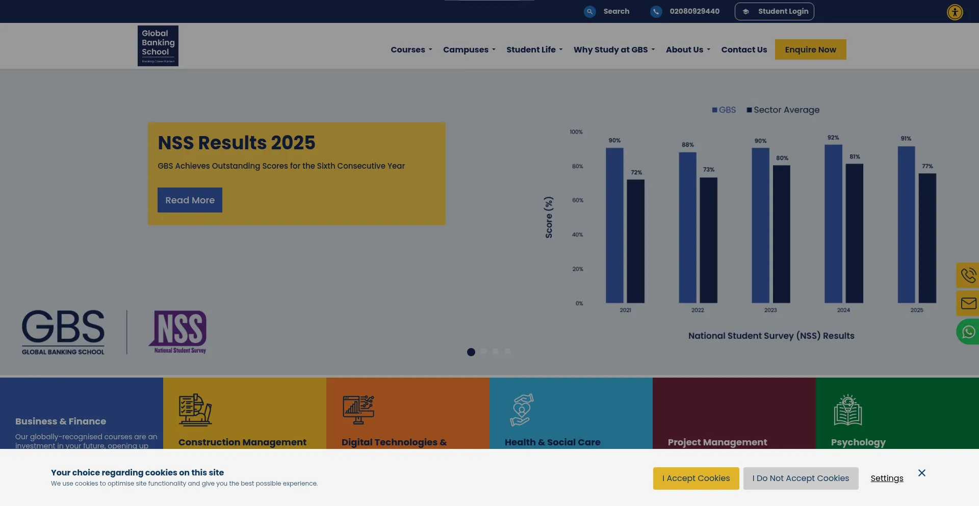Click the phone icon beside 02080929440

click(x=656, y=11)
